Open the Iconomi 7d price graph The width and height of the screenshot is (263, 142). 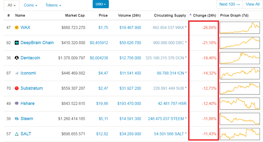[x=240, y=73]
